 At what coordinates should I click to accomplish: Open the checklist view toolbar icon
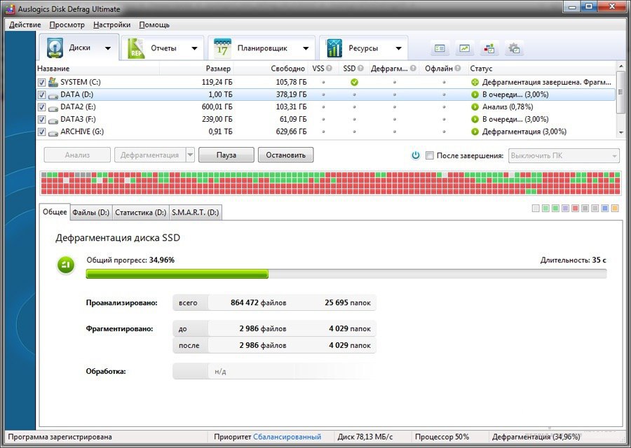pos(440,48)
